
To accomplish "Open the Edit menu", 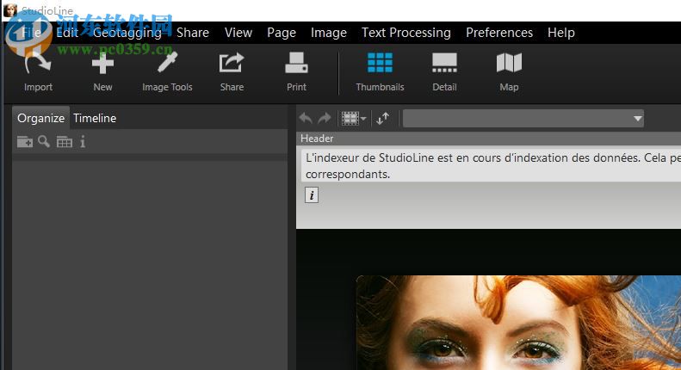I will [x=67, y=33].
